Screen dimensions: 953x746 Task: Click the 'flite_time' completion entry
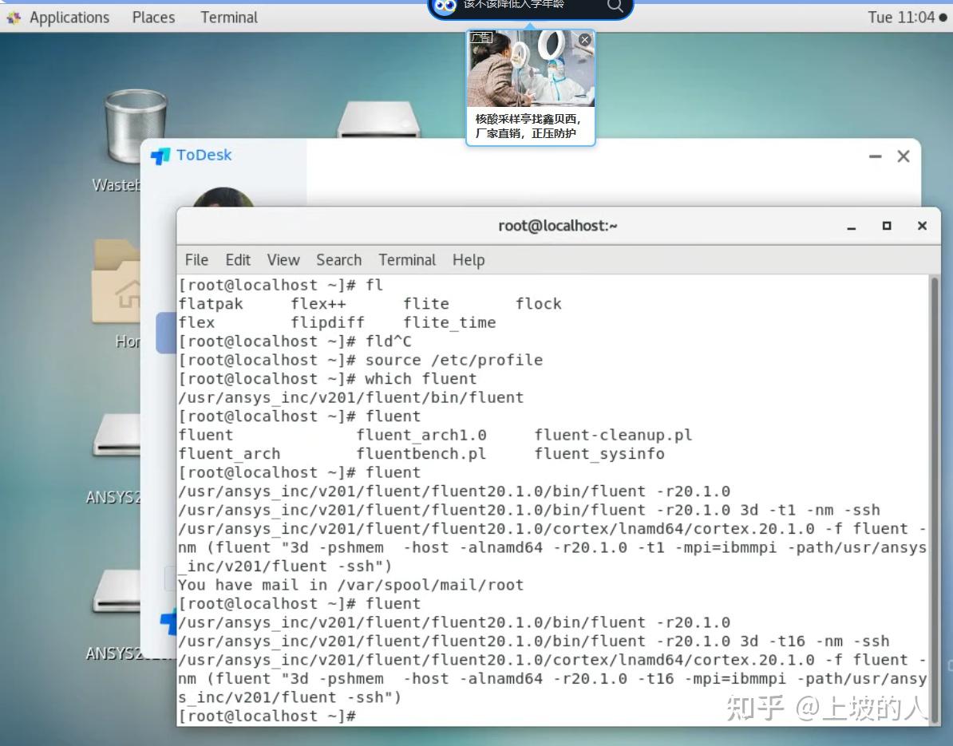pyautogui.click(x=449, y=322)
